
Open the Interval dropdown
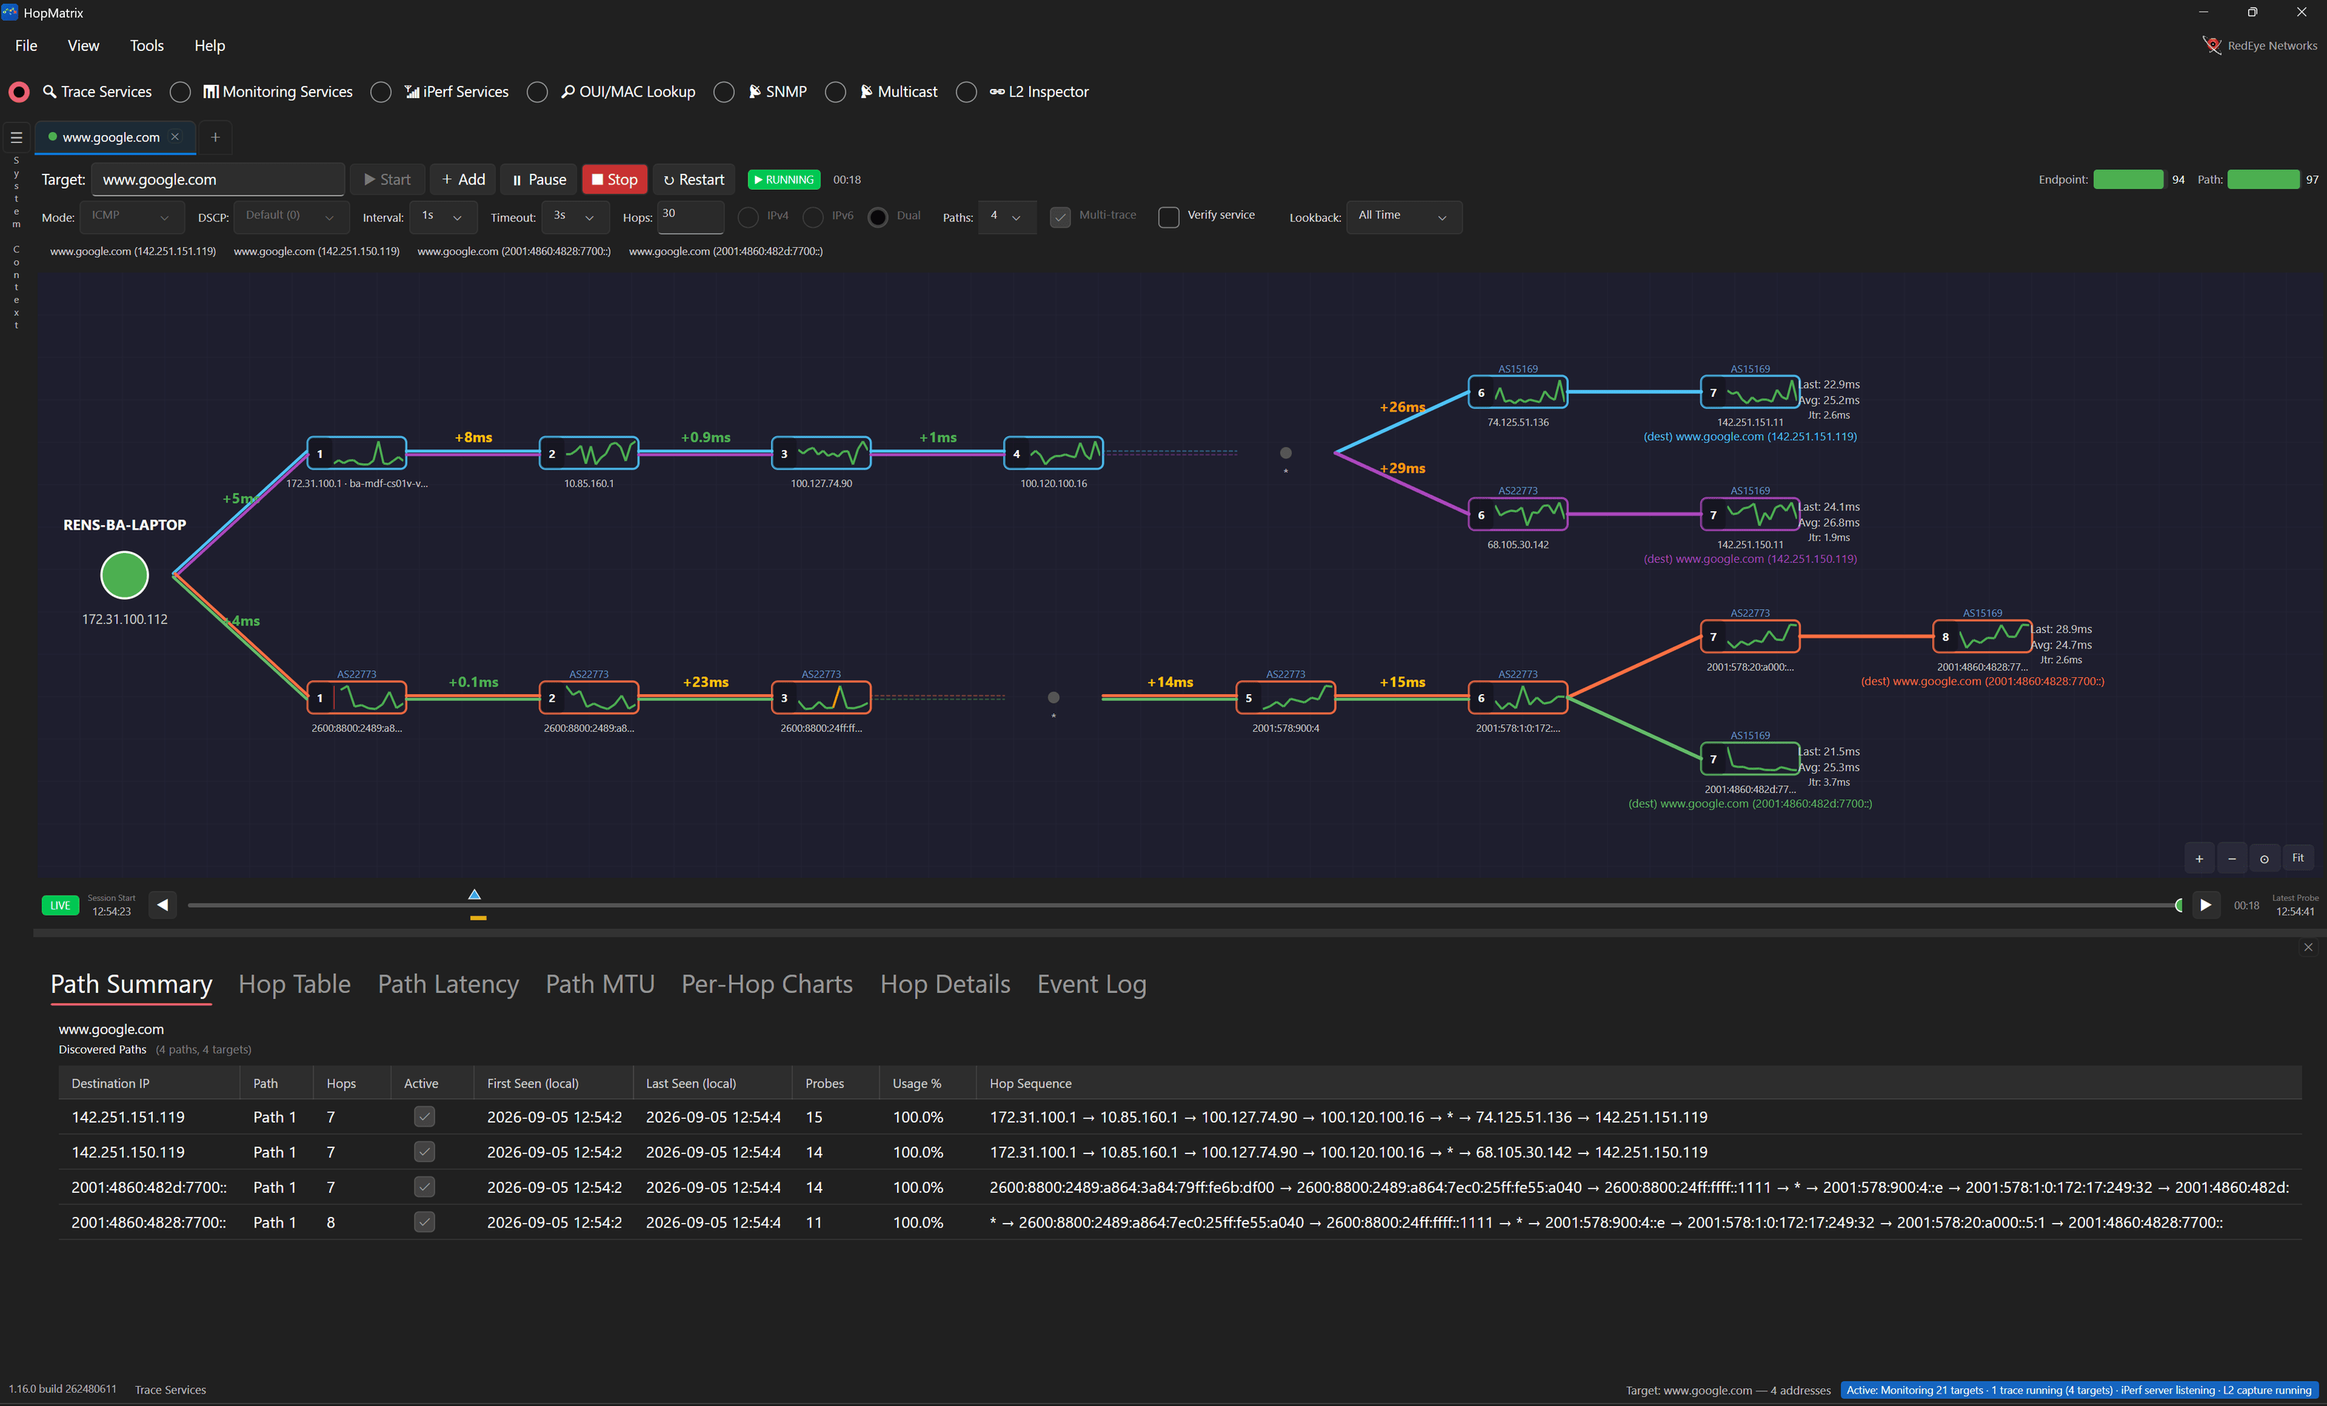click(x=443, y=217)
